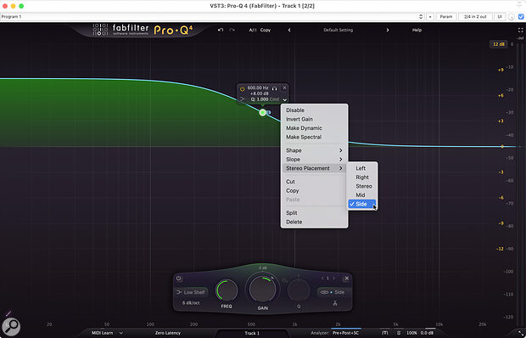Select Make Spectral menu entry

314,137
